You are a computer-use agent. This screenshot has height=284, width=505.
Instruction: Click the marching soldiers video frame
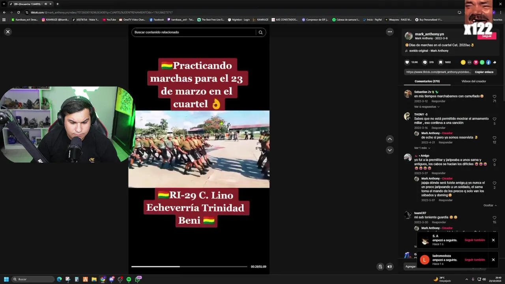199,149
